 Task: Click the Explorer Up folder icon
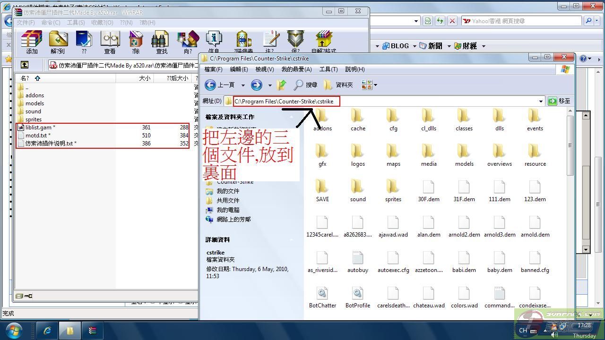(282, 85)
